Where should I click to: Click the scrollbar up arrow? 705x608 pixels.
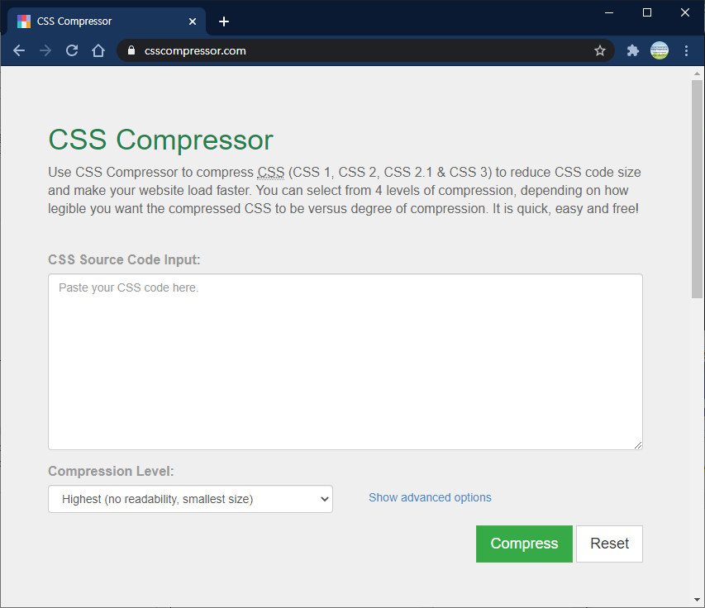[x=697, y=74]
